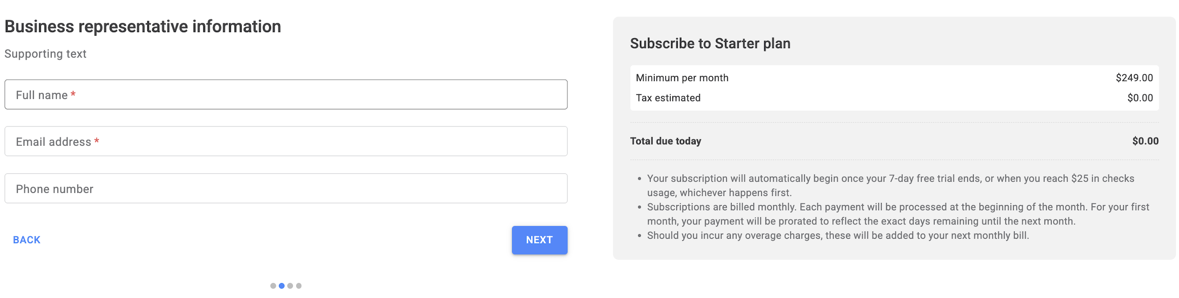Click the Supporting text subtitle
The width and height of the screenshot is (1179, 298).
click(45, 54)
